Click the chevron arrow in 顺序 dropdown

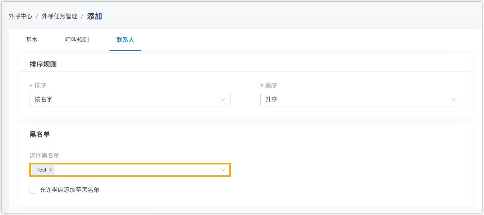(454, 100)
